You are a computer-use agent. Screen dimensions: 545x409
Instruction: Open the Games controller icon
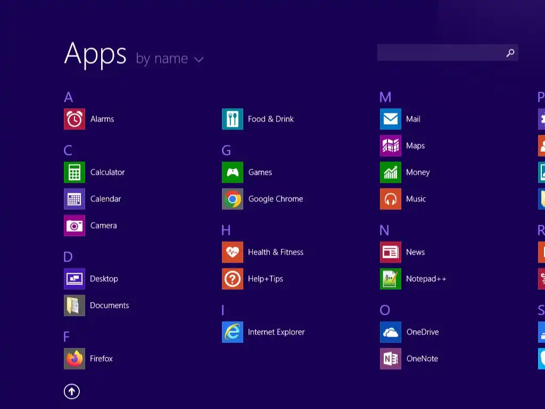pyautogui.click(x=233, y=172)
